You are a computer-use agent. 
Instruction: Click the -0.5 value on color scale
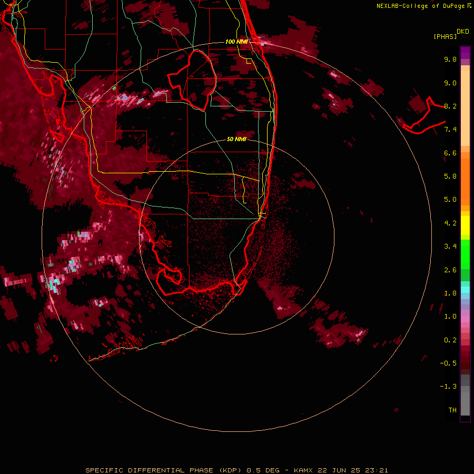pyautogui.click(x=448, y=363)
